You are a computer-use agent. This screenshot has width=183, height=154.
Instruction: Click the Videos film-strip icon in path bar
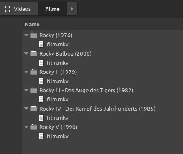8,9
